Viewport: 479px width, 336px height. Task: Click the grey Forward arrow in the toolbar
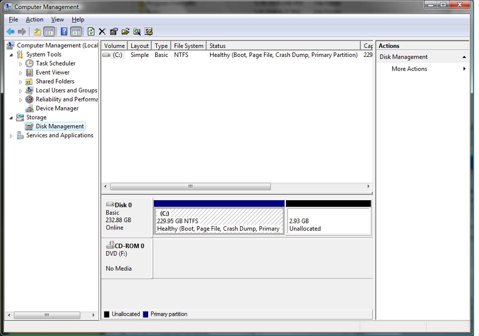tap(21, 31)
